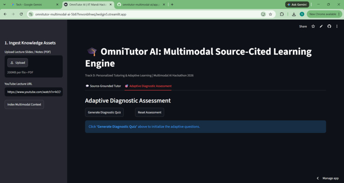This screenshot has width=344, height=183.
Task: Click '1. Ingest Knowledge Assets' sidebar heading
Action: pos(30,43)
